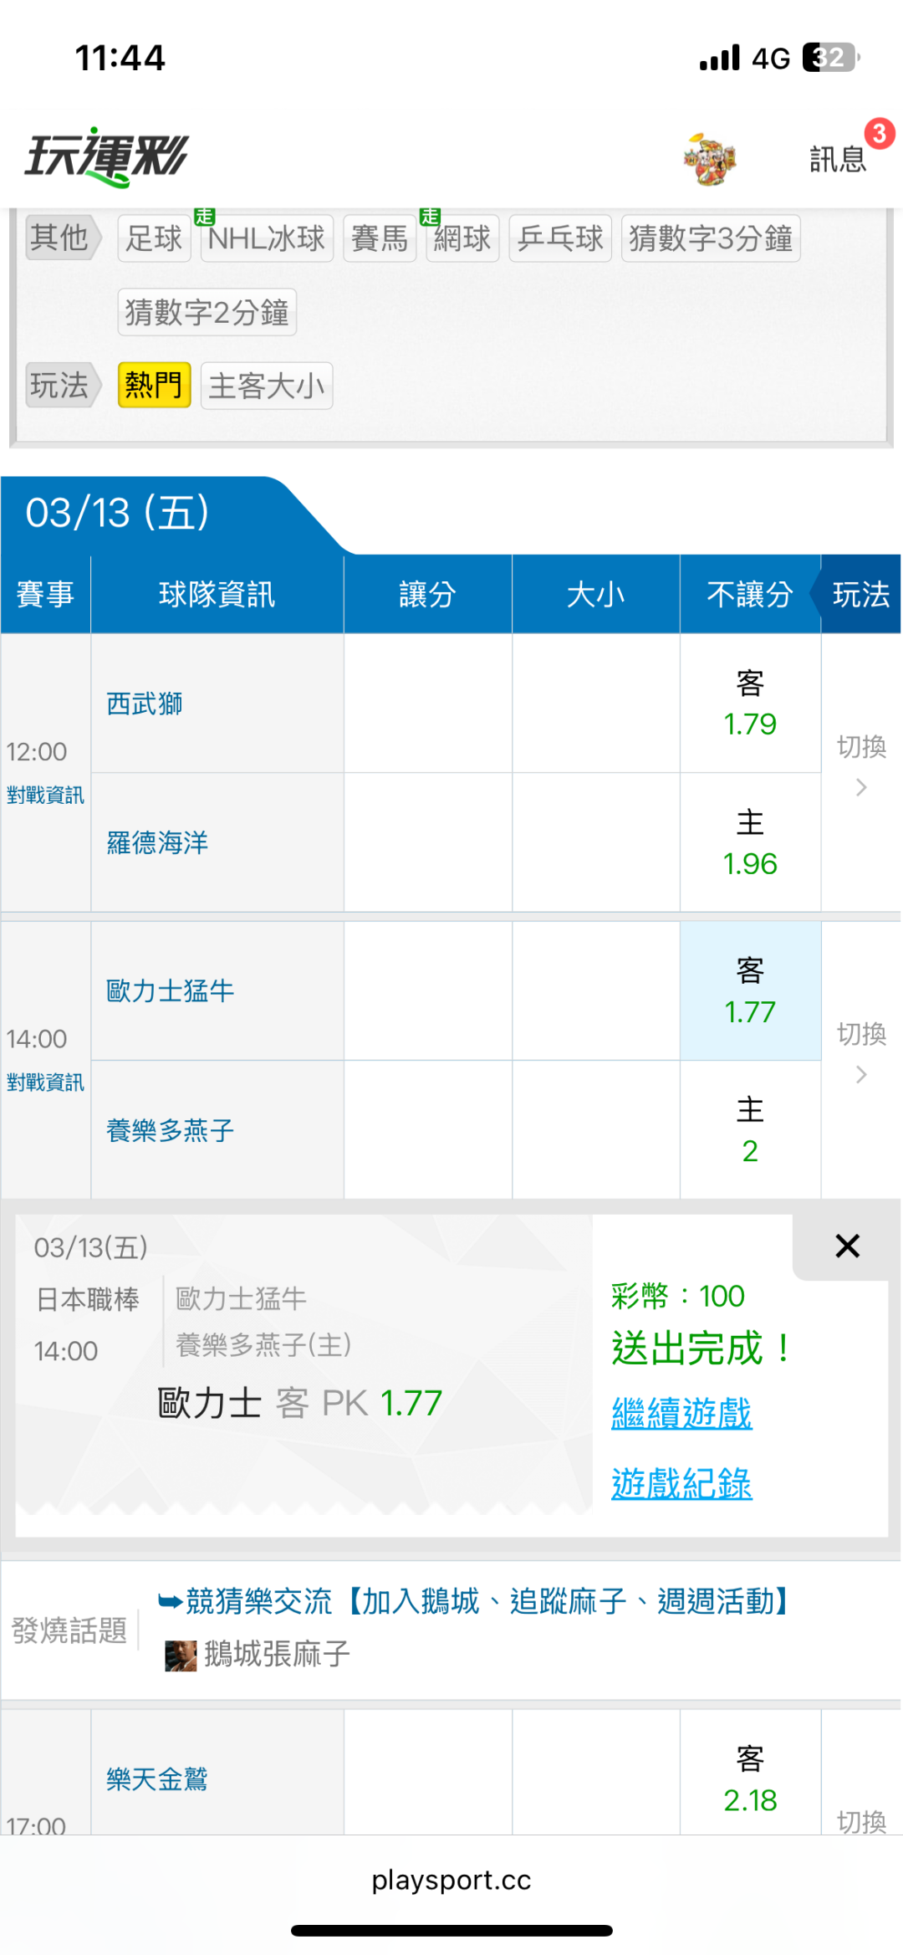Select 羅德海洋 home odds 1.96
Image resolution: width=903 pixels, height=1955 pixels.
click(750, 843)
